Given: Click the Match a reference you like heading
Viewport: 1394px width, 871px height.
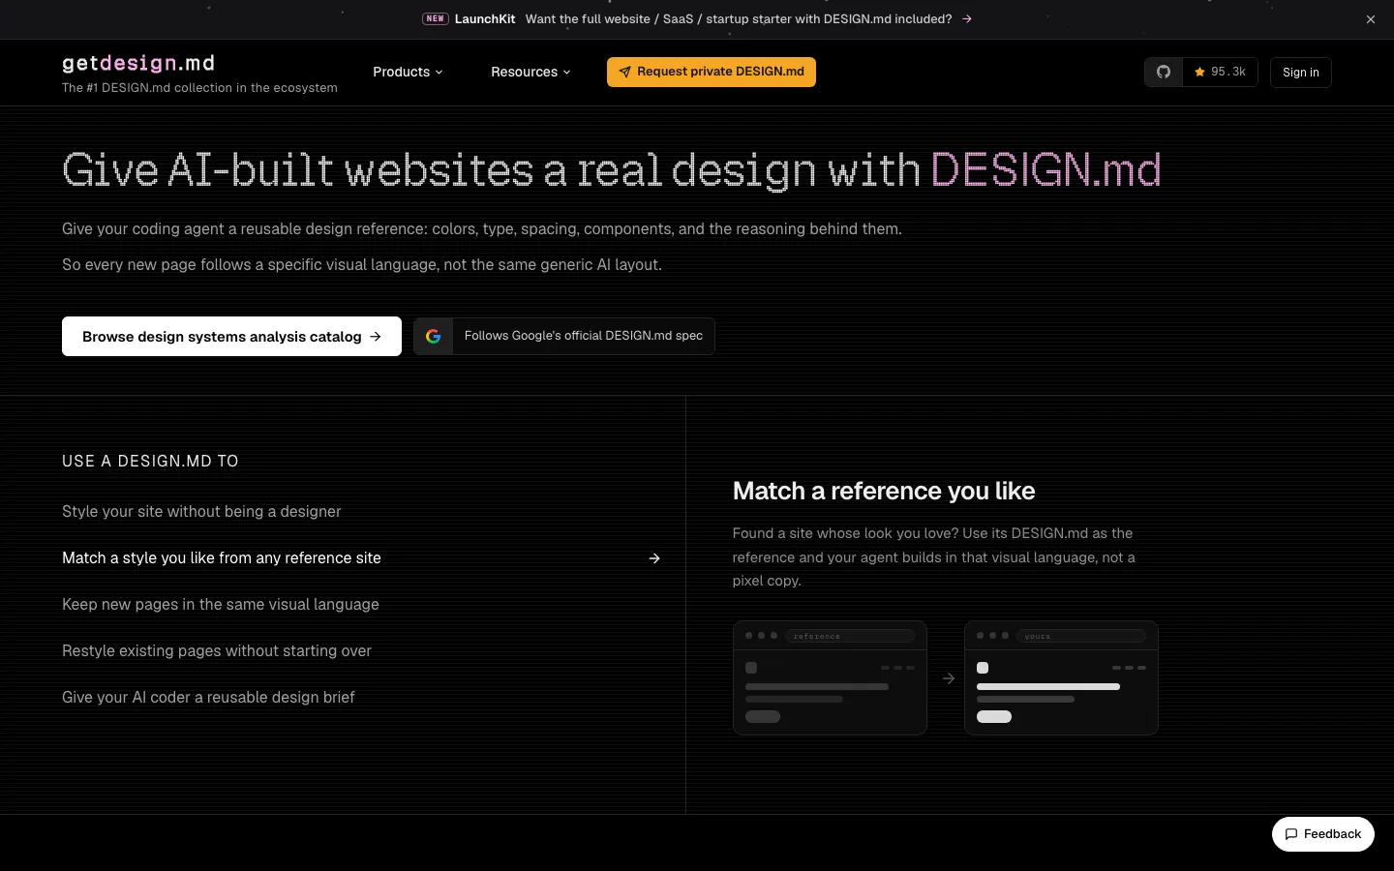Looking at the screenshot, I should pyautogui.click(x=884, y=491).
